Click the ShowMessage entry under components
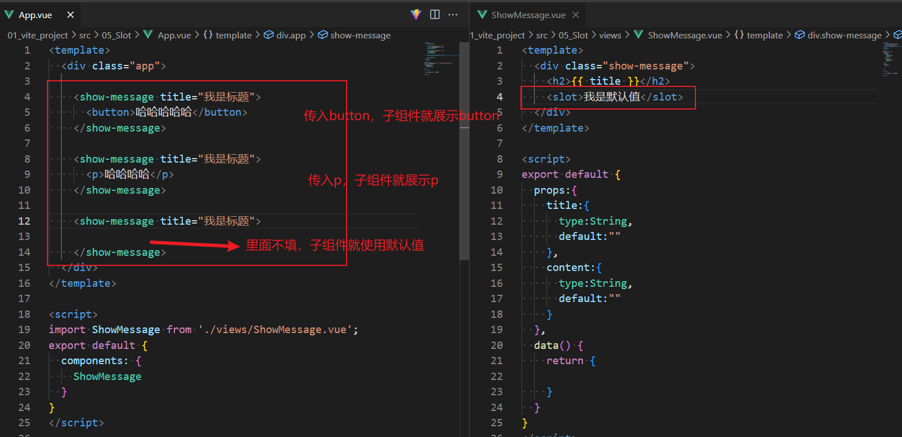 (107, 377)
